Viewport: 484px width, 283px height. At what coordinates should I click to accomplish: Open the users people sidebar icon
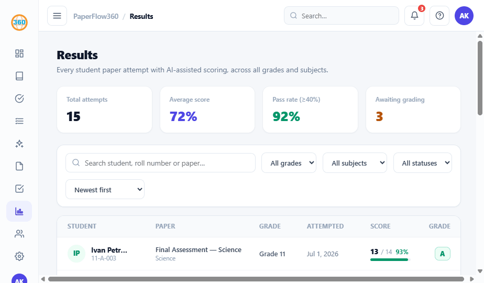tap(19, 234)
